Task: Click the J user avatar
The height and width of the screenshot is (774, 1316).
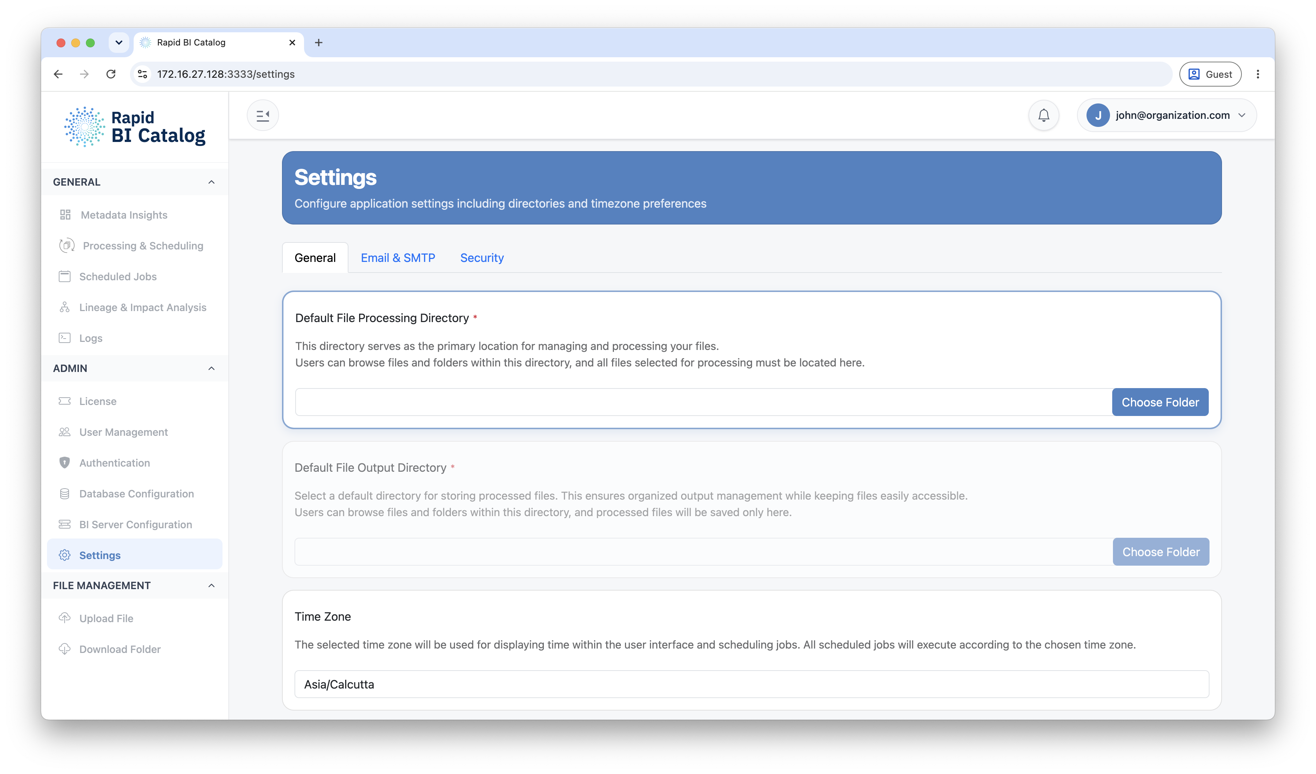Action: click(1098, 115)
